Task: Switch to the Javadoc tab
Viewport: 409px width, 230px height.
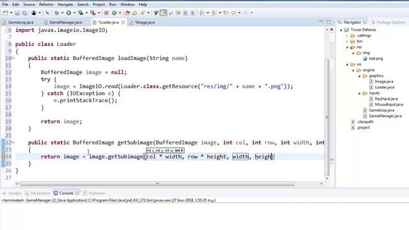Action: 12,193
